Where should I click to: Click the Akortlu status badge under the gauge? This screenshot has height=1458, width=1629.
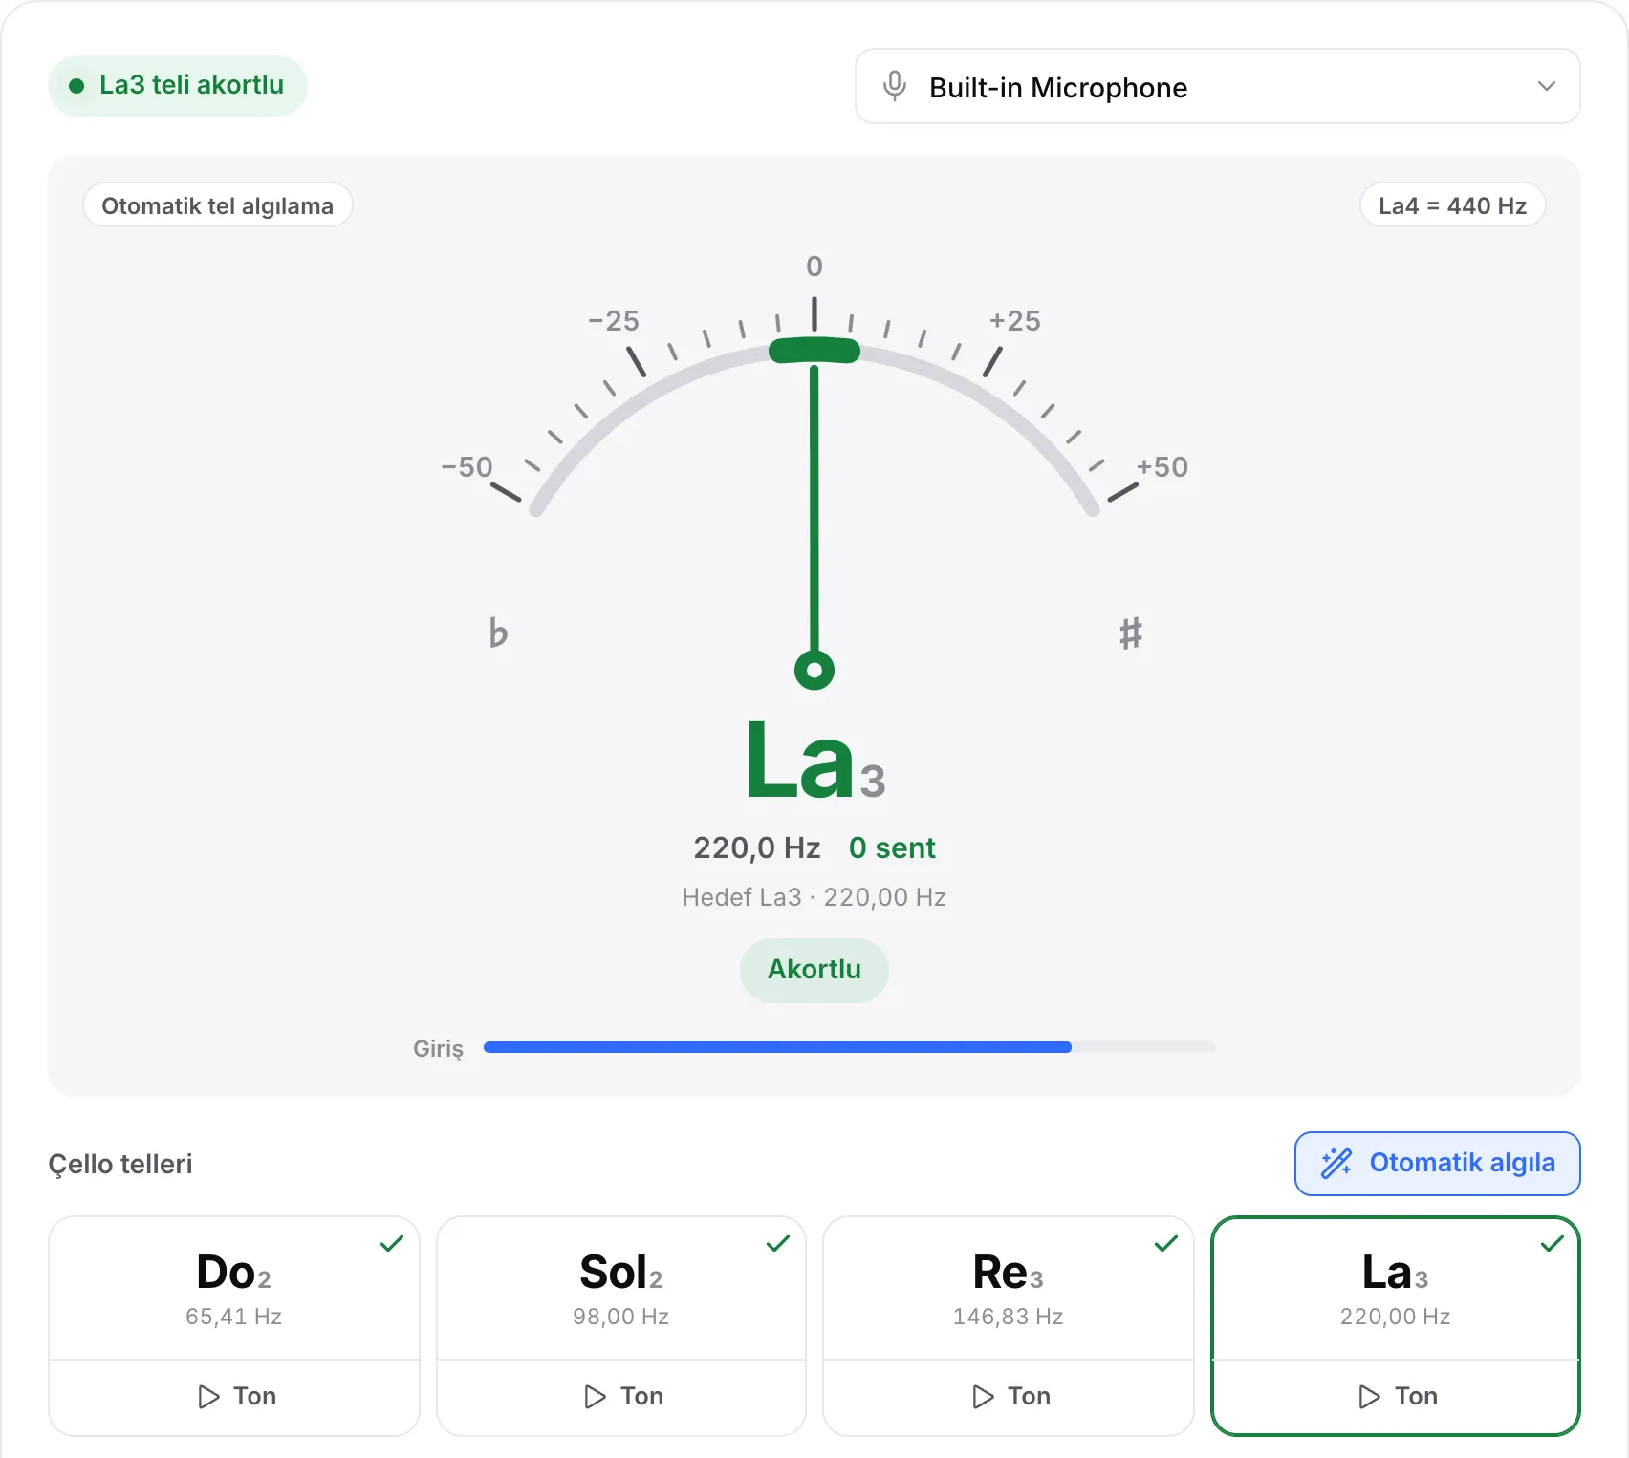814,970
